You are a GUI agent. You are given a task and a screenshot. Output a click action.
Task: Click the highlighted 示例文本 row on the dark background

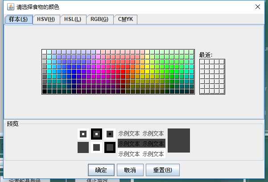141,143
